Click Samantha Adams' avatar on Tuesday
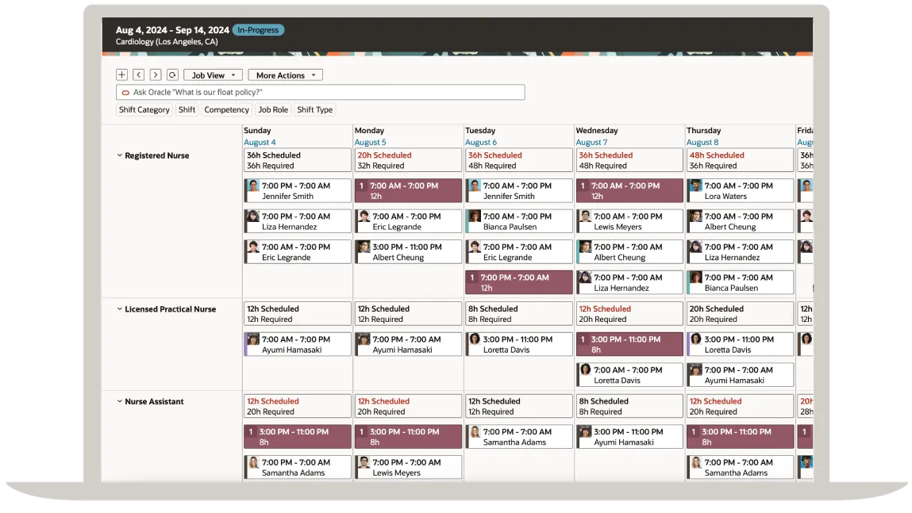This screenshot has height=513, width=912. [x=475, y=432]
